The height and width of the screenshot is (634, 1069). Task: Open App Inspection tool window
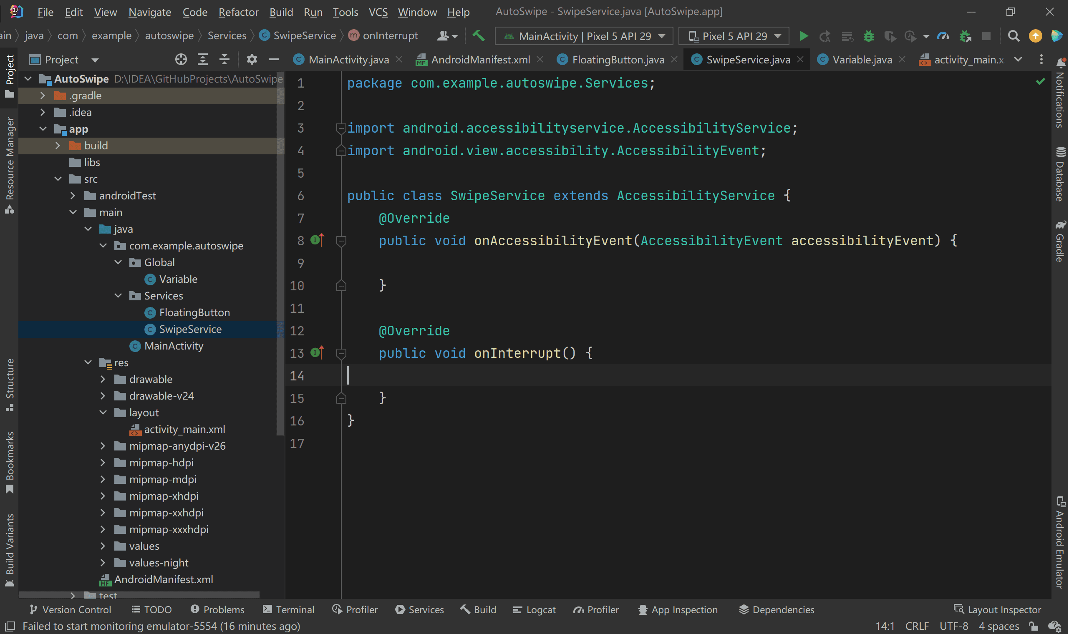click(x=678, y=610)
